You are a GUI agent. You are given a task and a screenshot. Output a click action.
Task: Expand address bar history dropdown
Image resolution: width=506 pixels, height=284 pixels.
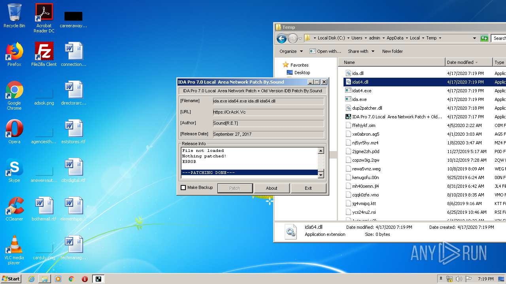474,38
